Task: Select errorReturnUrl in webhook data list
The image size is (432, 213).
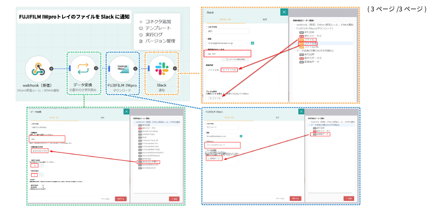Action: pyautogui.click(x=147, y=168)
